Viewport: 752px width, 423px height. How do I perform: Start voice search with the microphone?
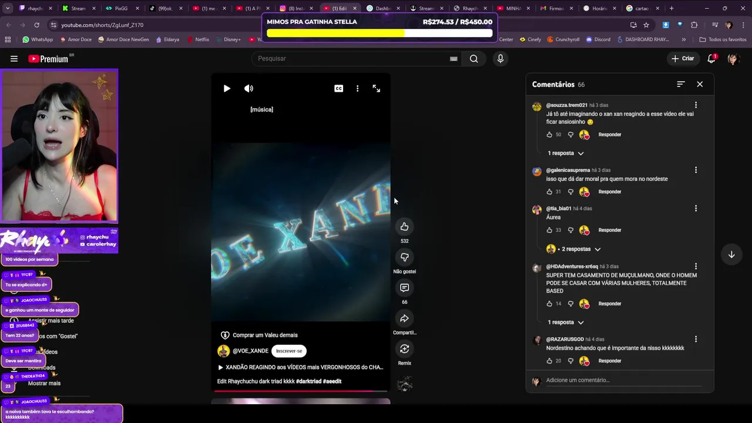coord(501,59)
